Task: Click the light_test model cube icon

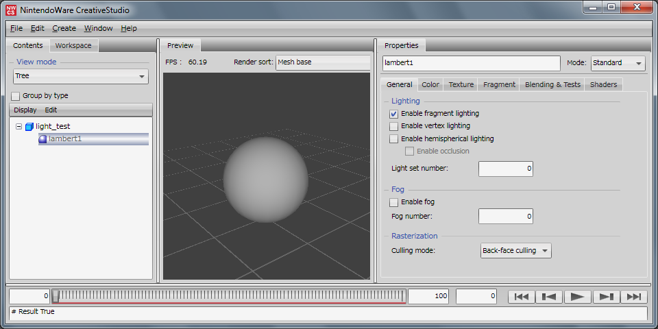Action: [x=29, y=127]
